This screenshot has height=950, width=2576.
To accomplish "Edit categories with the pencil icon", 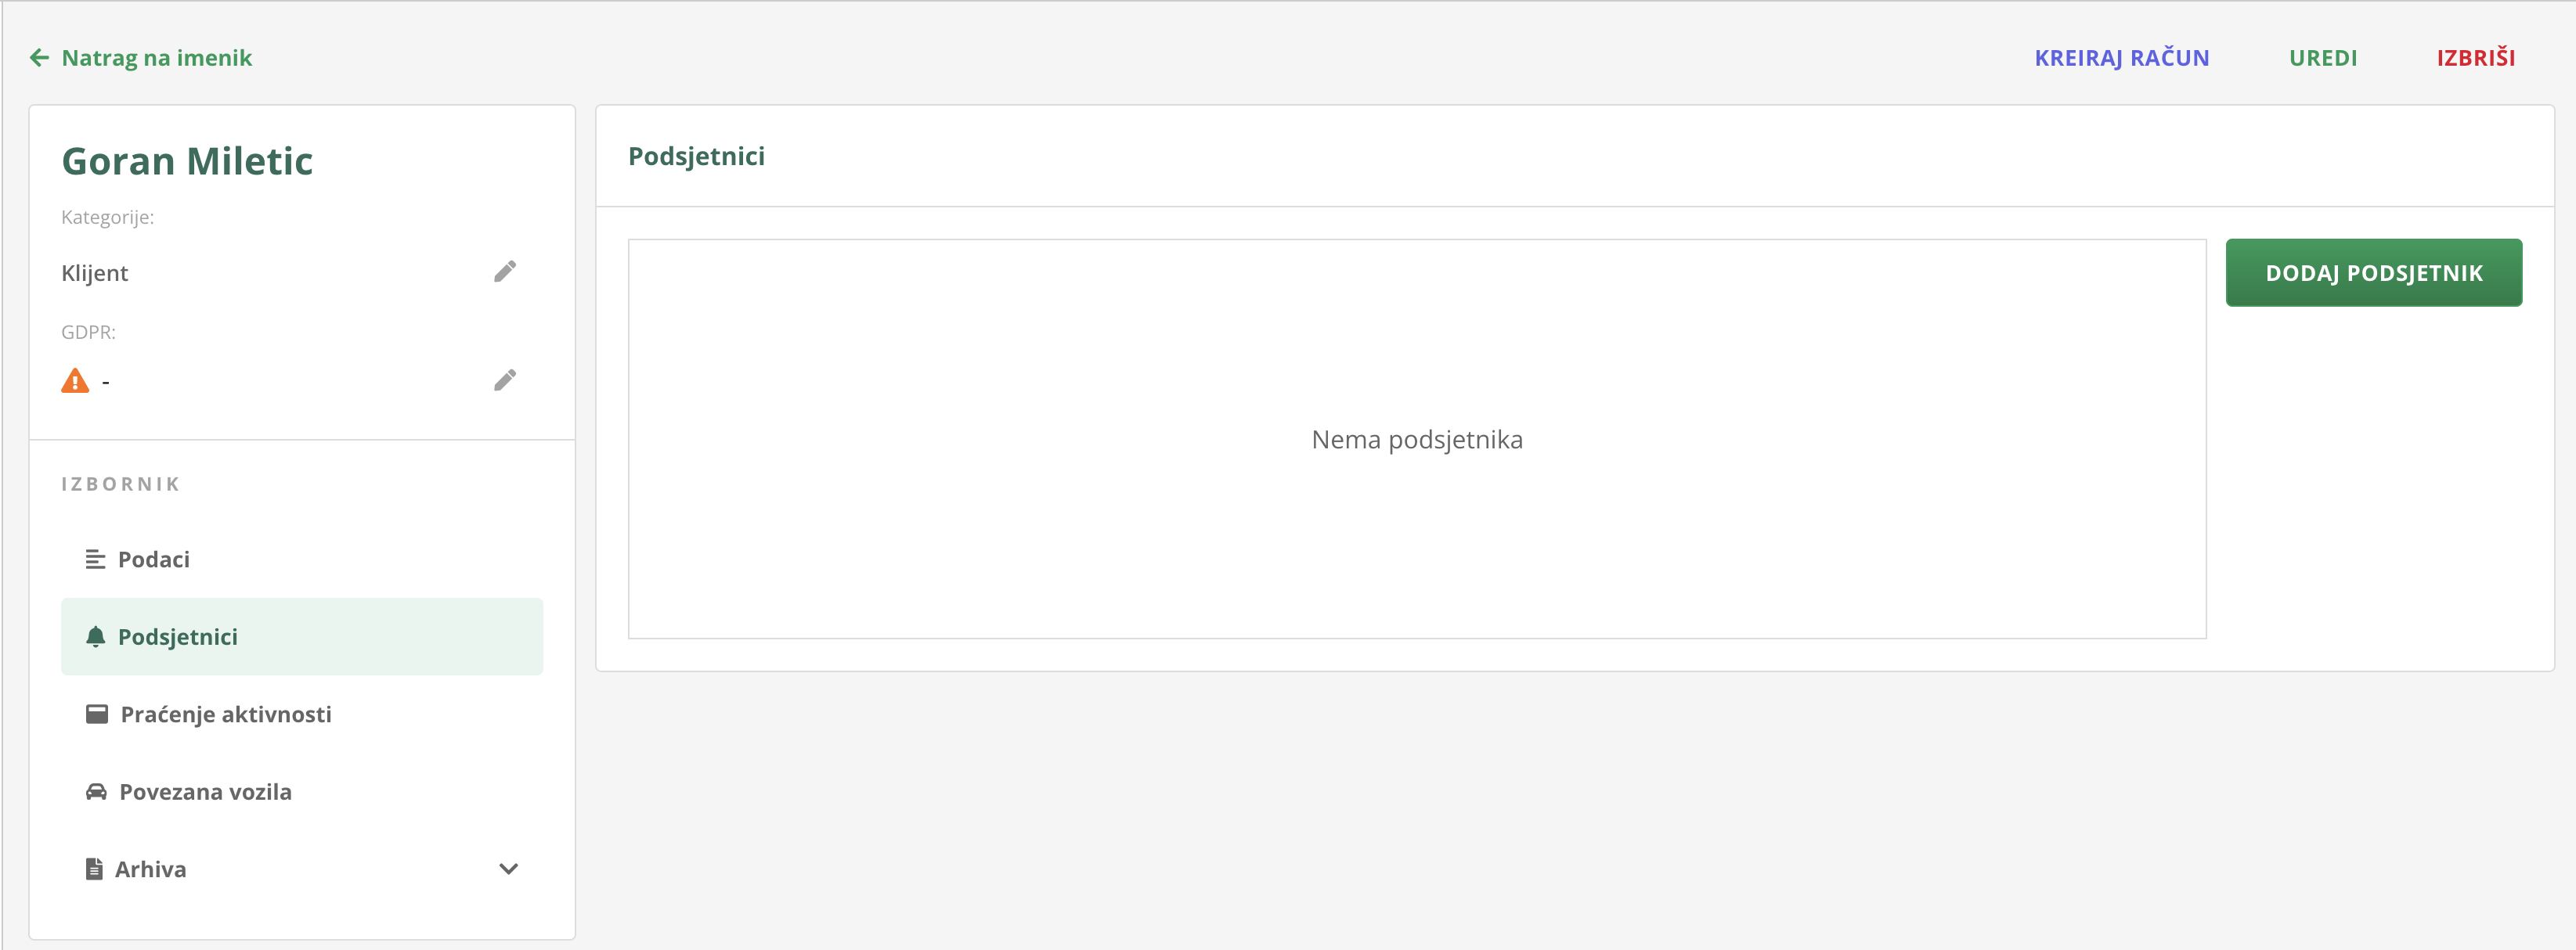I will (505, 272).
